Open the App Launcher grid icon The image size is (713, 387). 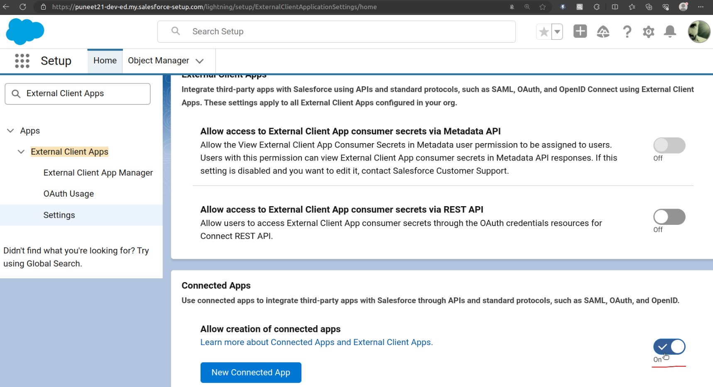(x=22, y=61)
